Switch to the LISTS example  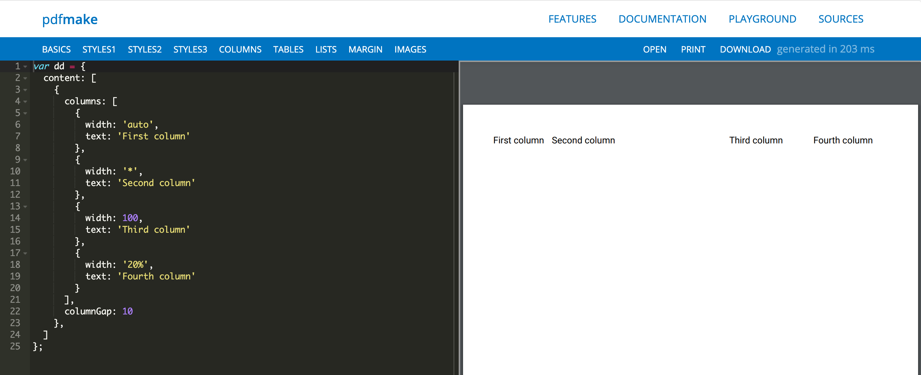326,49
